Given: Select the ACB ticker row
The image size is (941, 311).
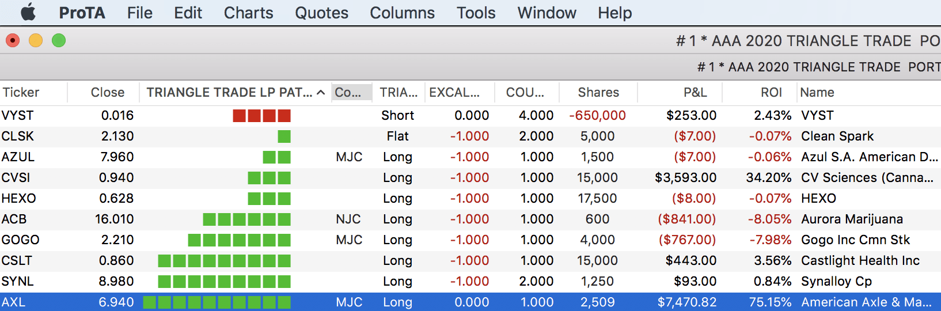Looking at the screenshot, I should [470, 219].
